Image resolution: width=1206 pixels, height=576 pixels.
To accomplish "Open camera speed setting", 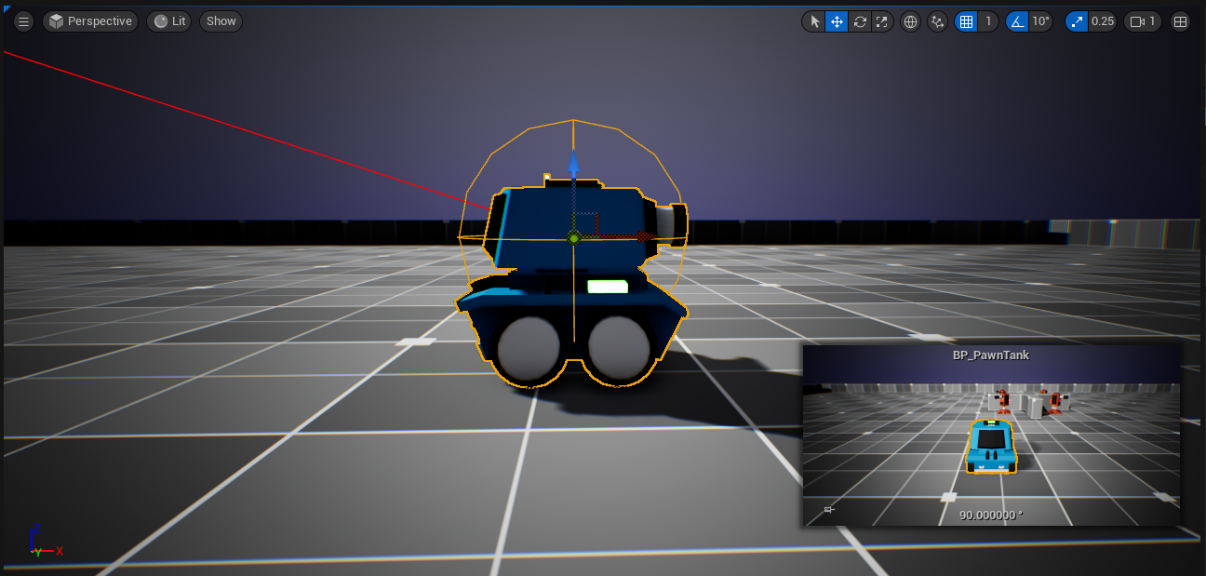I will click(1143, 21).
